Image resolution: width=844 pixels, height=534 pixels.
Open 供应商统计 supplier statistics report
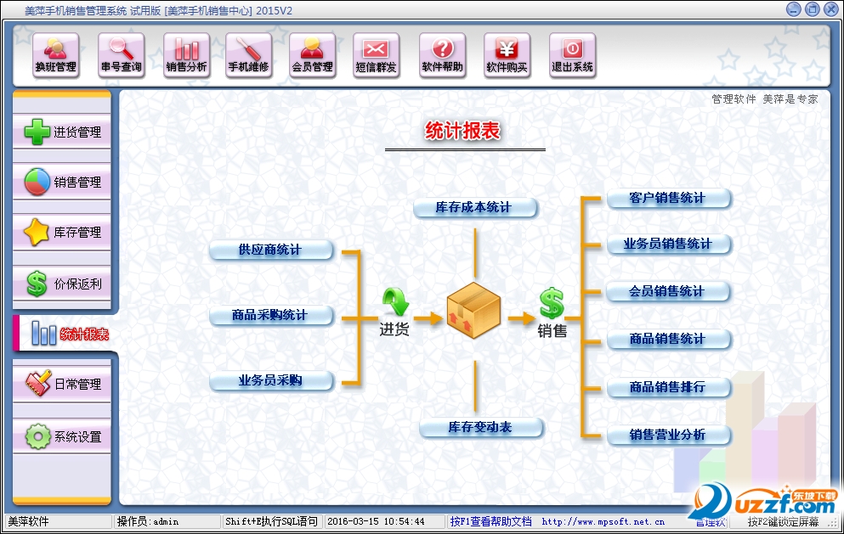tap(271, 250)
